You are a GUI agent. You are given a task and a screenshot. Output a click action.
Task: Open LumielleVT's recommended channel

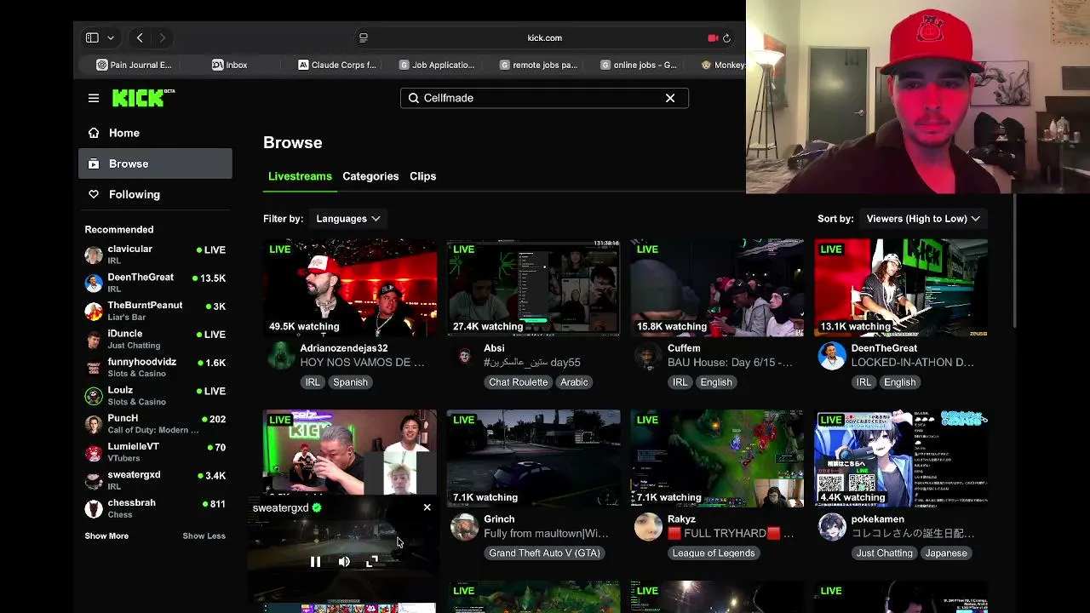(155, 451)
